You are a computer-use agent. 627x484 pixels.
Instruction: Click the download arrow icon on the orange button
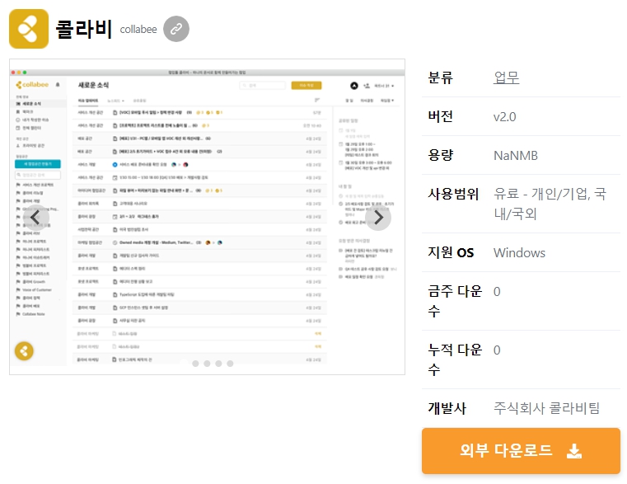pyautogui.click(x=574, y=451)
